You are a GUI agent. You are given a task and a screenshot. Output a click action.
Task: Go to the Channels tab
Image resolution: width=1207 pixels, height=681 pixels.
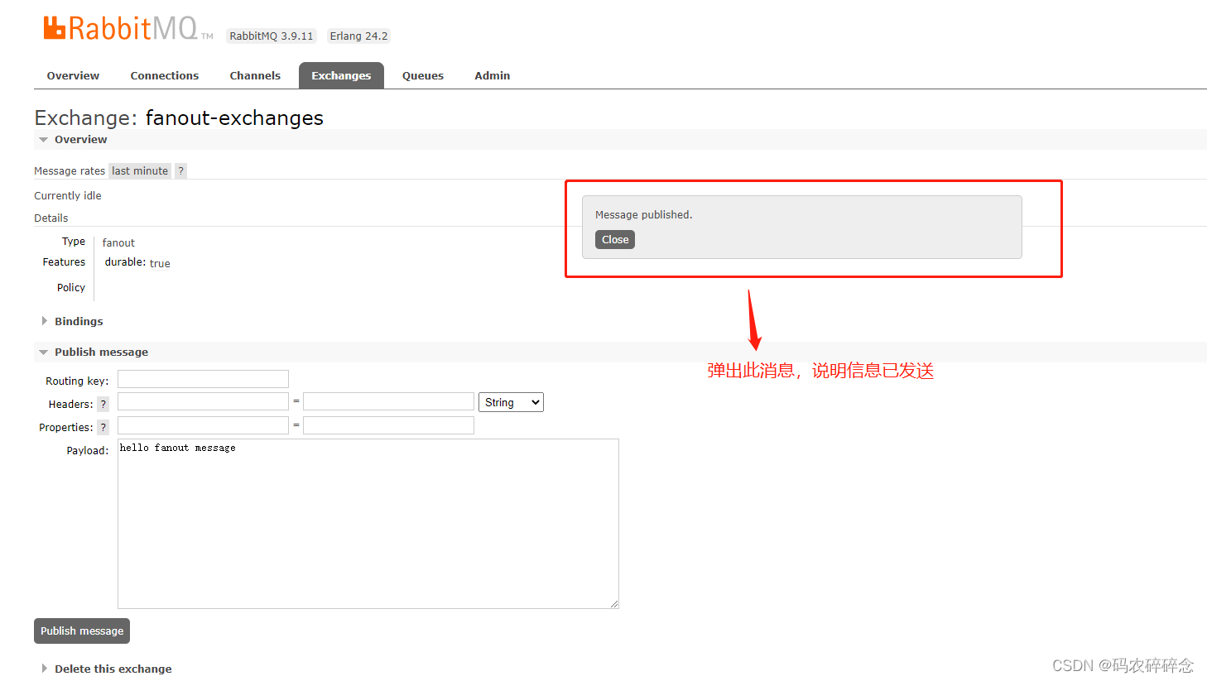pyautogui.click(x=255, y=75)
